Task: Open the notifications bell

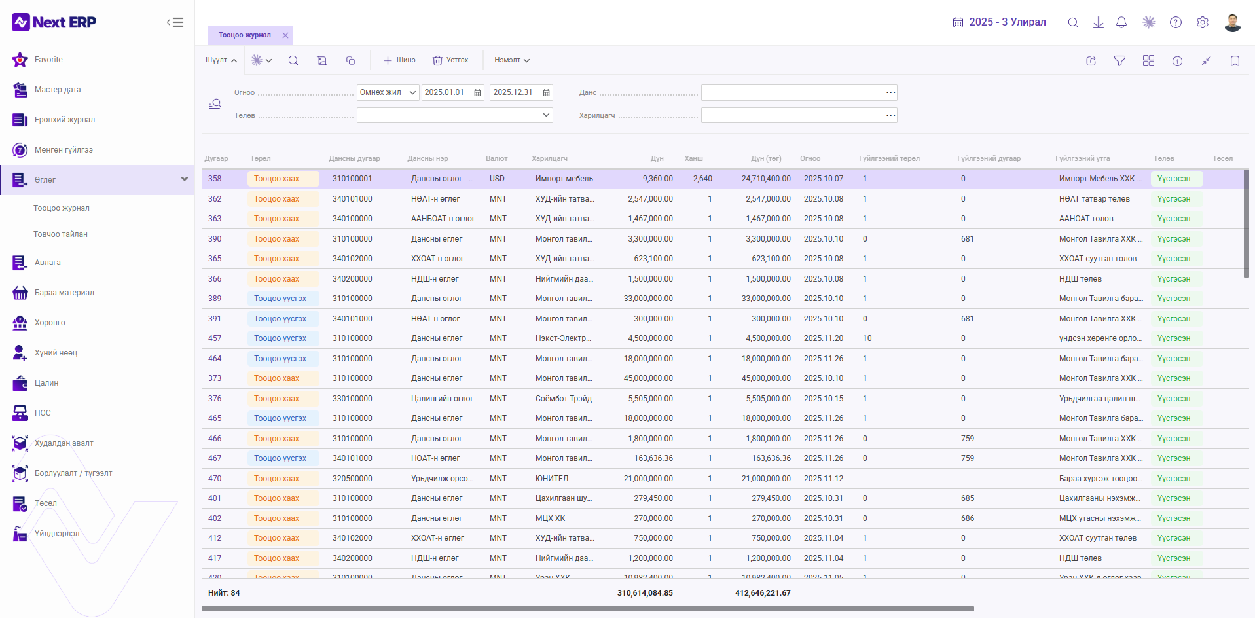Action: [1121, 22]
